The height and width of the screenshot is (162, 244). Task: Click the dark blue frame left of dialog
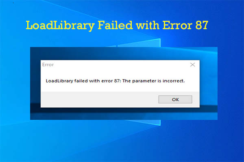(x=35, y=83)
